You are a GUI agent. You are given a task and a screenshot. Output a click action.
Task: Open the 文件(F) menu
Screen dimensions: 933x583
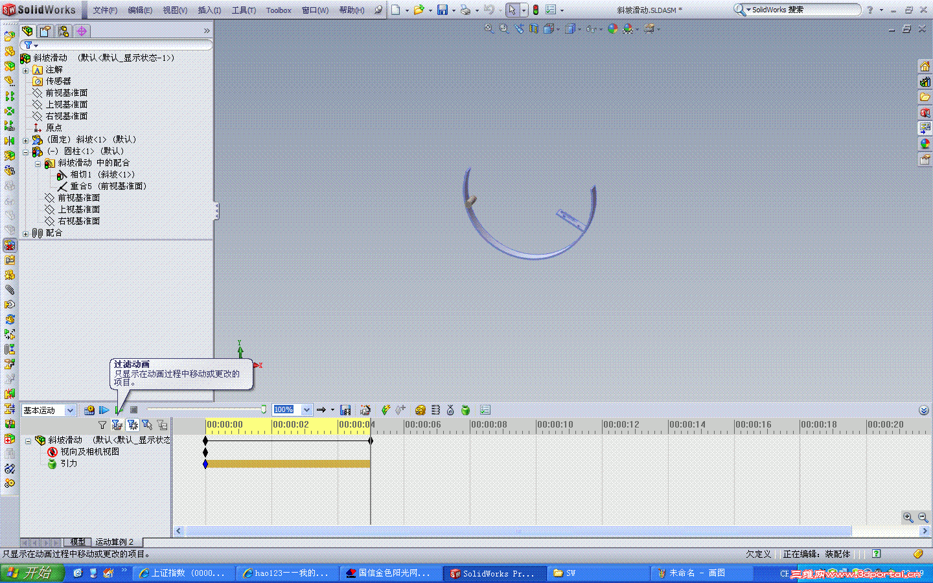105,10
